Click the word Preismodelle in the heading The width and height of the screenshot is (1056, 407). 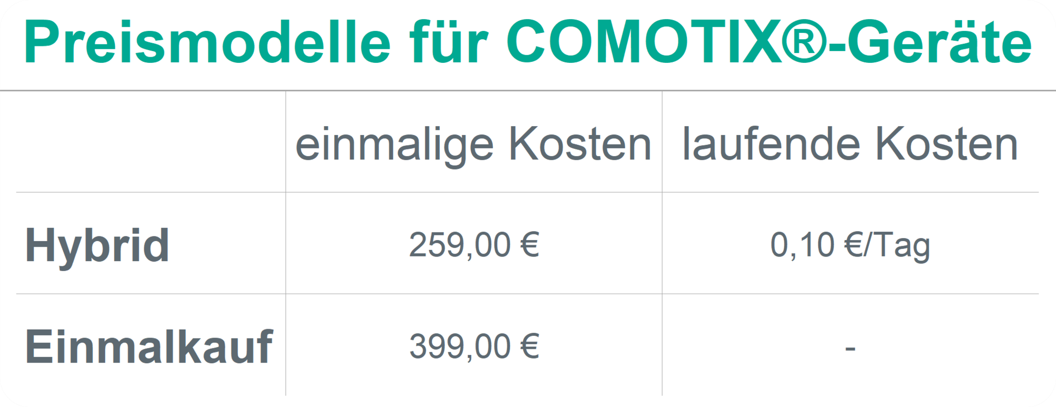pyautogui.click(x=207, y=42)
